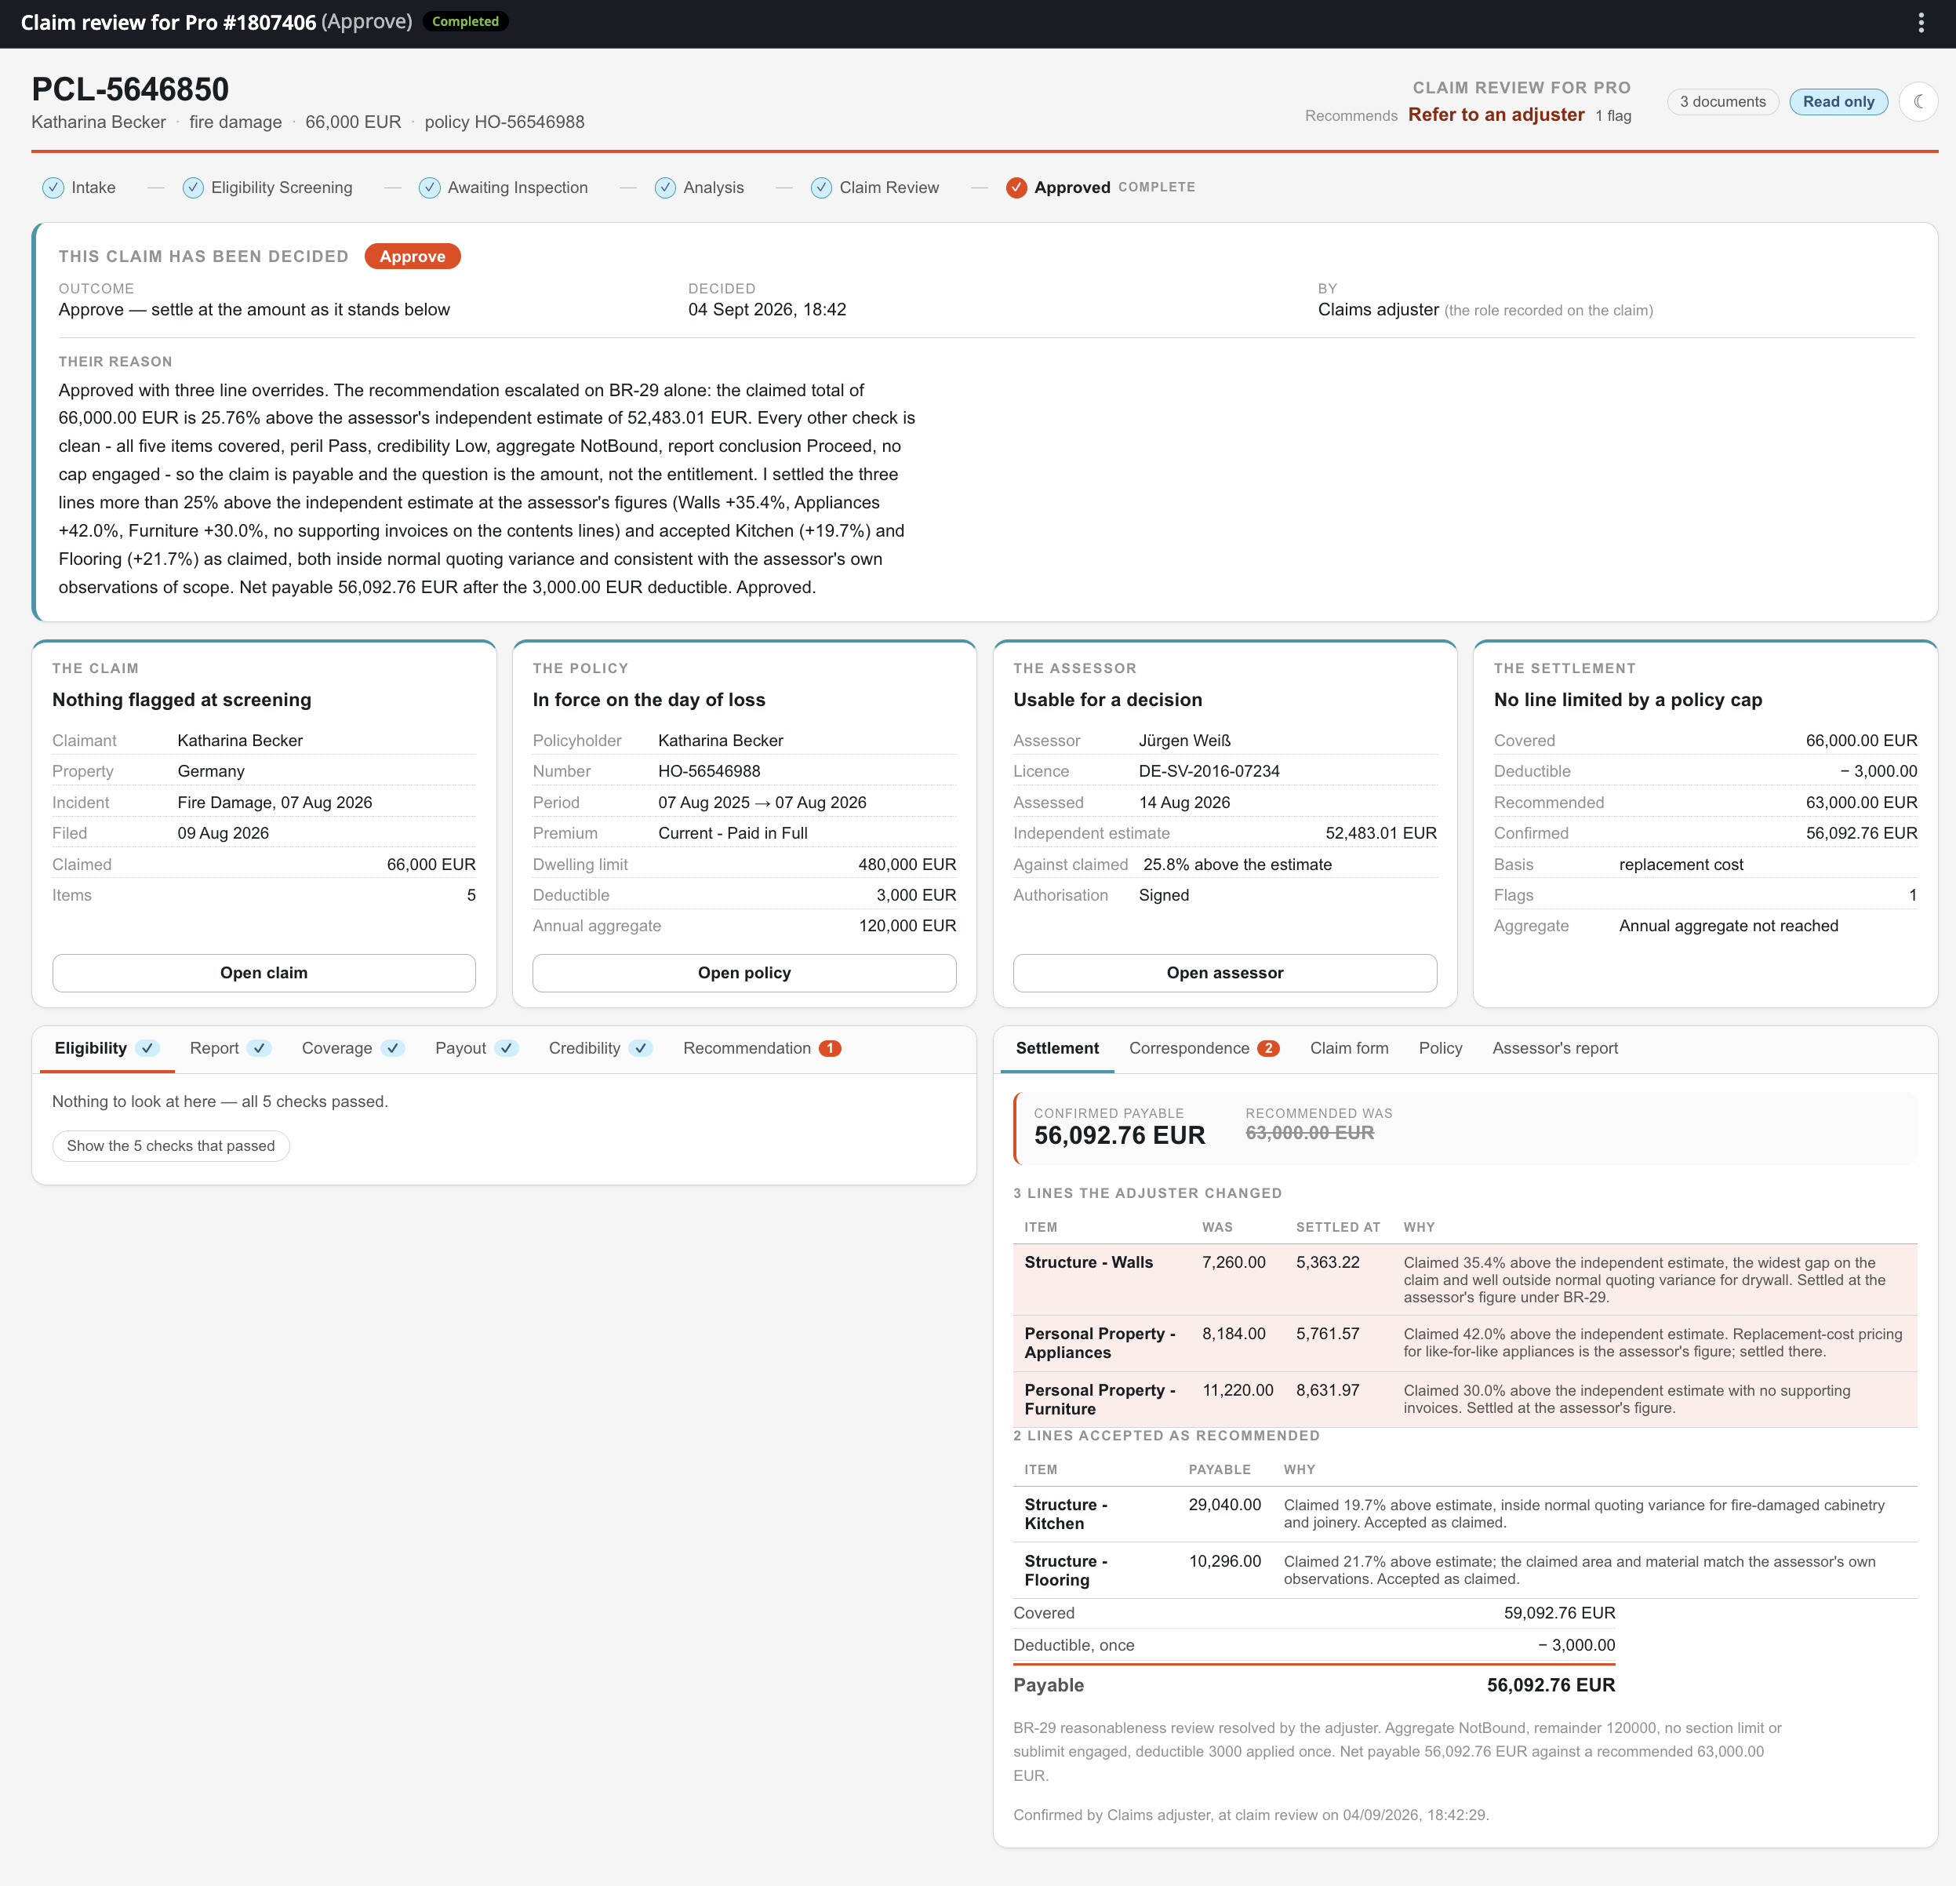
Task: Click the Intake stage check icon
Action: tap(53, 188)
